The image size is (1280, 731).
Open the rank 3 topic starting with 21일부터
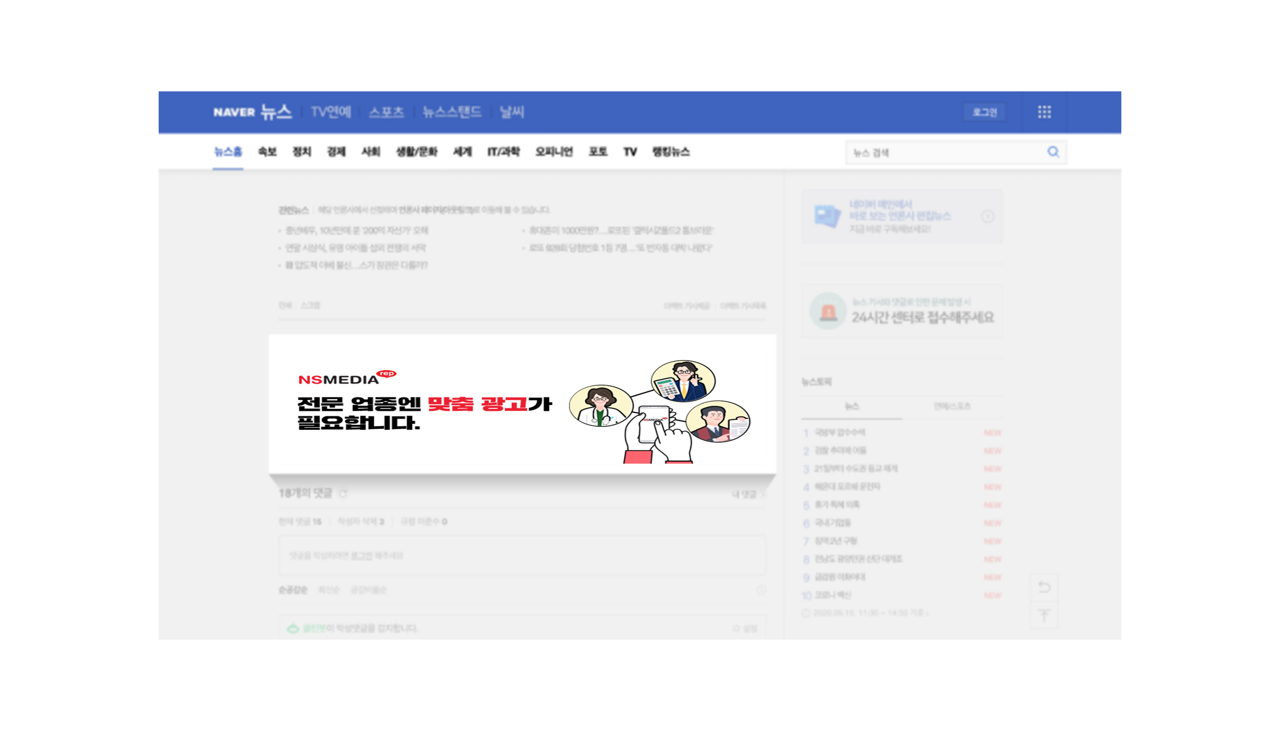[855, 468]
